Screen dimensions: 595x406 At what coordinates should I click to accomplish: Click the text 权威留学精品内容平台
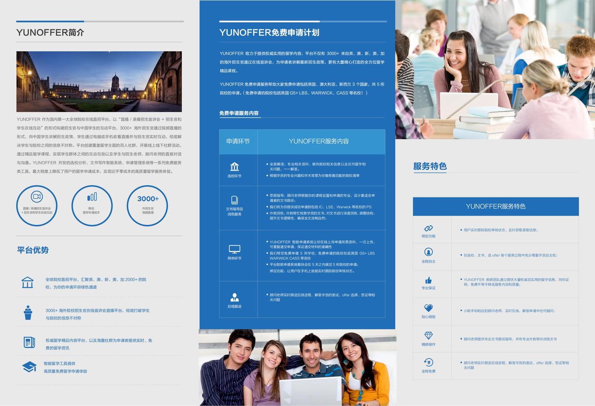click(x=66, y=340)
